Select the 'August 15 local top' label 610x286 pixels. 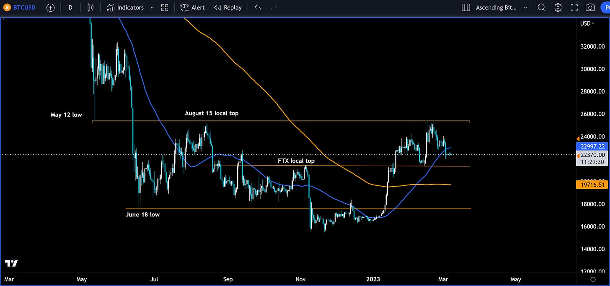[x=212, y=113]
